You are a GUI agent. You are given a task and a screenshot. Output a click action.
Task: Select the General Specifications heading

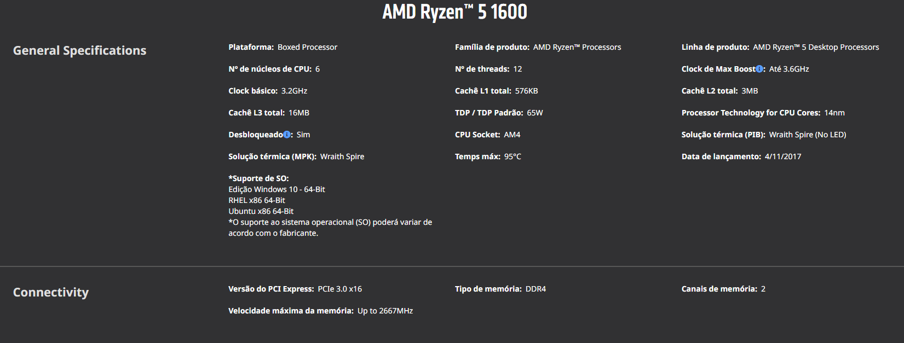click(79, 50)
